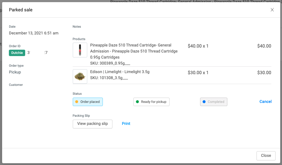Click the SKU 300389_0.95g text
This screenshot has height=165, width=282.
click(110, 63)
